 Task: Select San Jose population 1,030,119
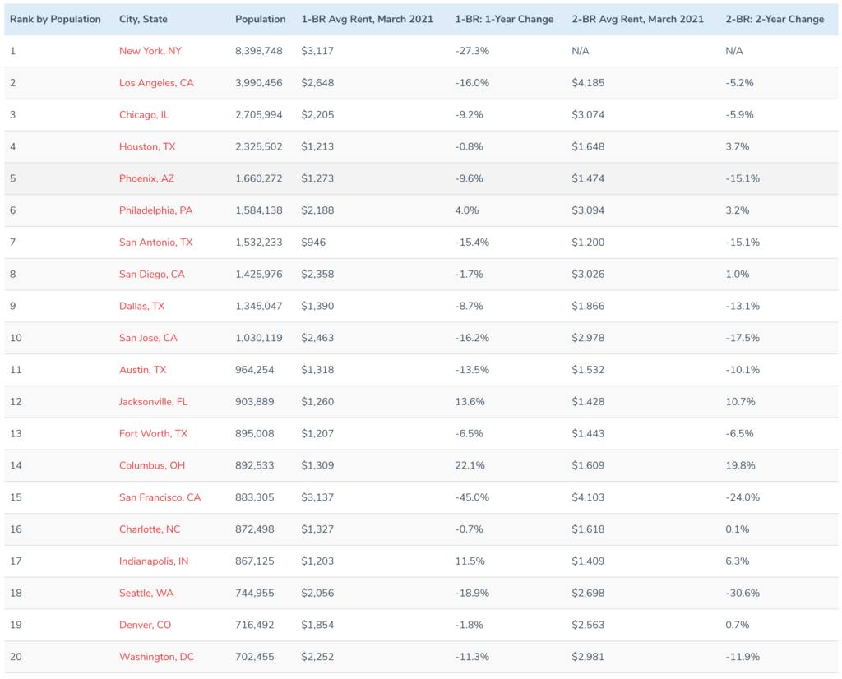point(259,338)
